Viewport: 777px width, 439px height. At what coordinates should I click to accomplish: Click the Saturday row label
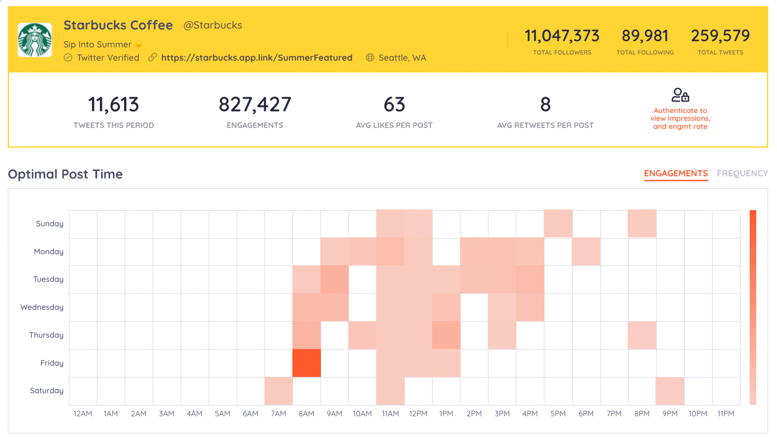click(47, 390)
